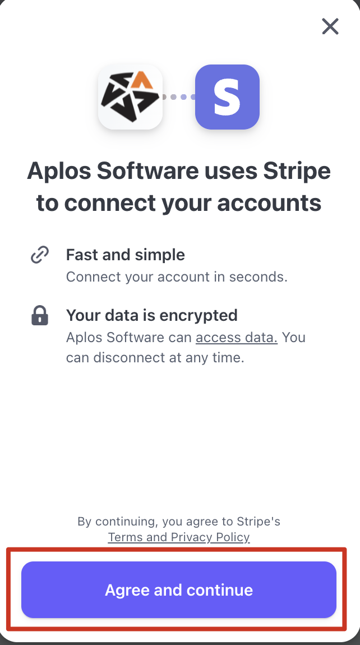The height and width of the screenshot is (645, 360).
Task: Click the text Connect your account in seconds
Action: coord(177,277)
